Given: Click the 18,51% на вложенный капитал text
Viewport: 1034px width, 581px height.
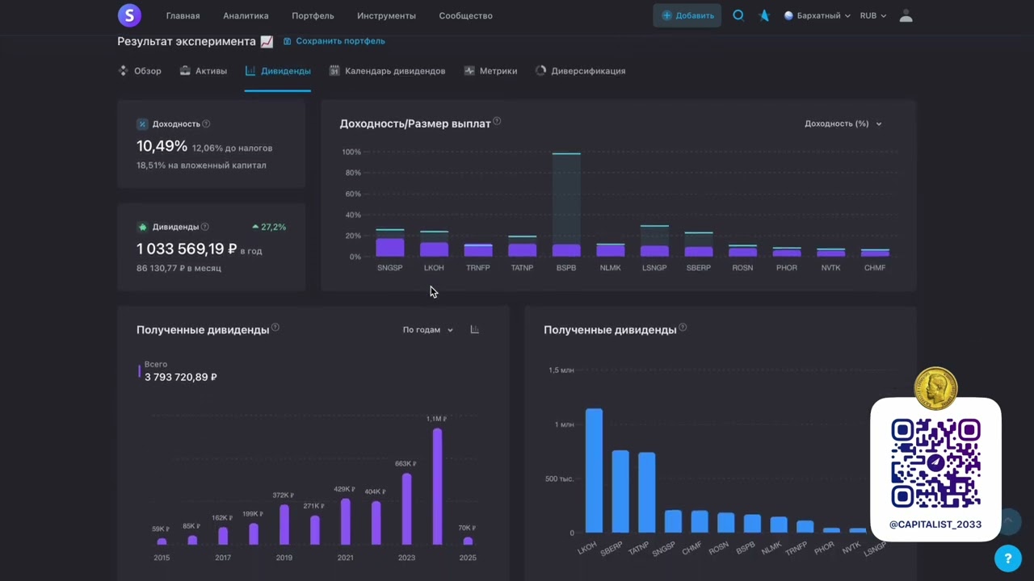Looking at the screenshot, I should click(x=201, y=165).
